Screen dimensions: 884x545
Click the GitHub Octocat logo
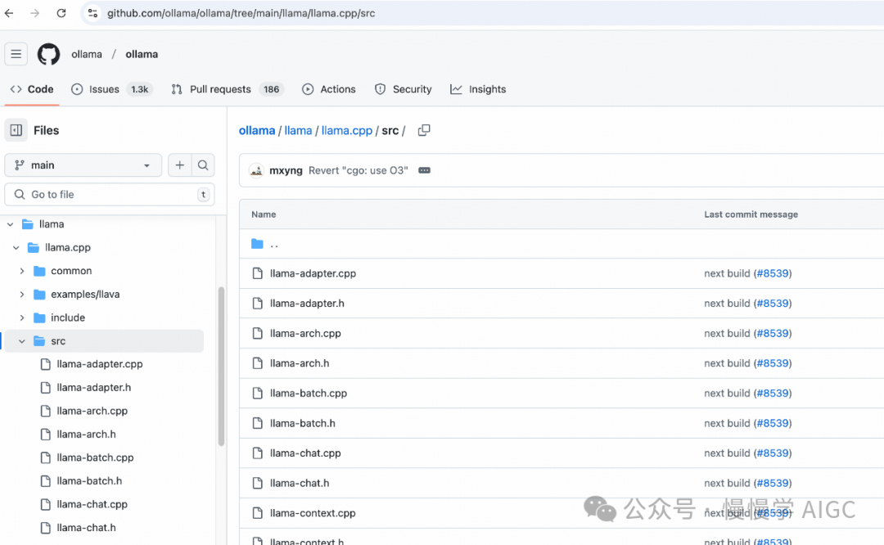(48, 54)
